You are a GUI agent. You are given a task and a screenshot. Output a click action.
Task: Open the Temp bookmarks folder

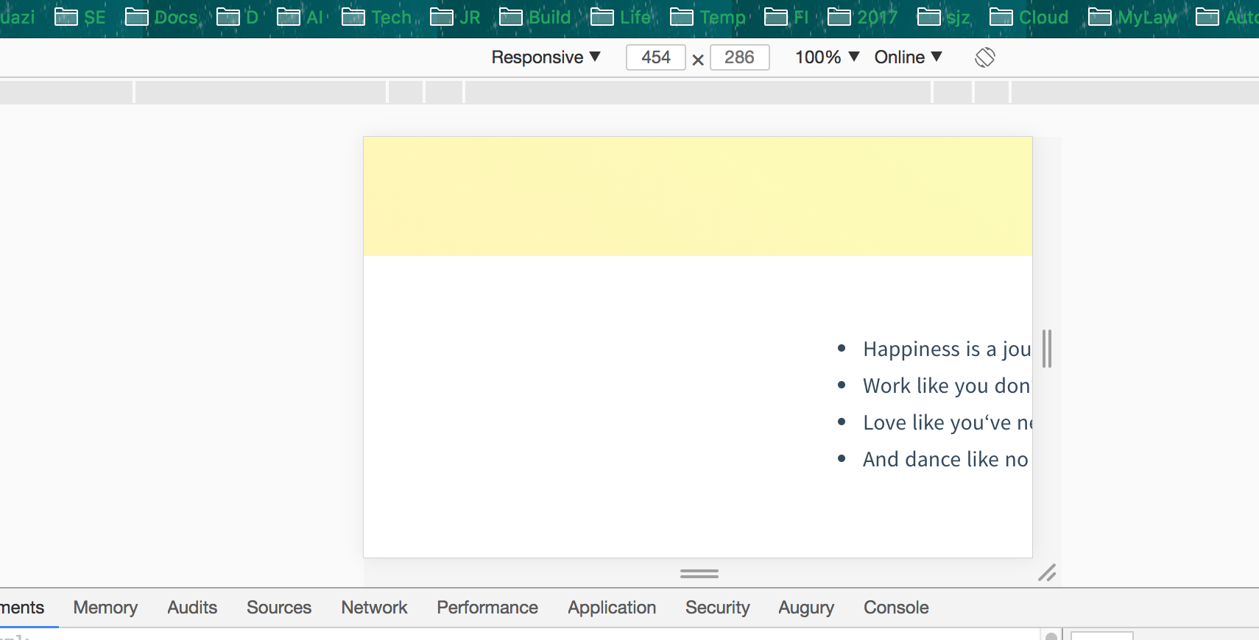708,17
